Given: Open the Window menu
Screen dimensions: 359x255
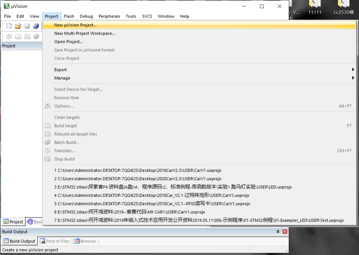Looking at the screenshot, I should [x=166, y=16].
